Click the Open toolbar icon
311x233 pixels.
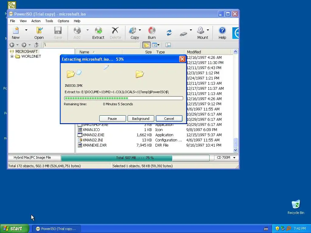[x=39, y=31]
